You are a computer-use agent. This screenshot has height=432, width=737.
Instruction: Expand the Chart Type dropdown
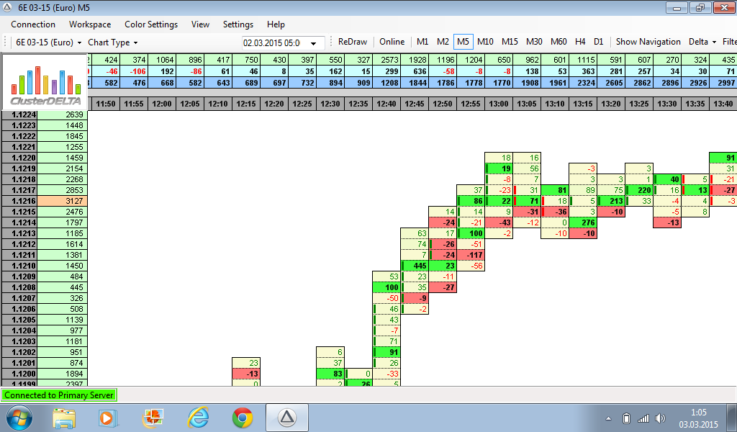point(113,42)
